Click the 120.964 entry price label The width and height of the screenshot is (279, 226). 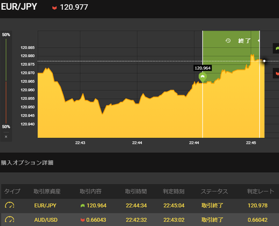[x=202, y=68]
